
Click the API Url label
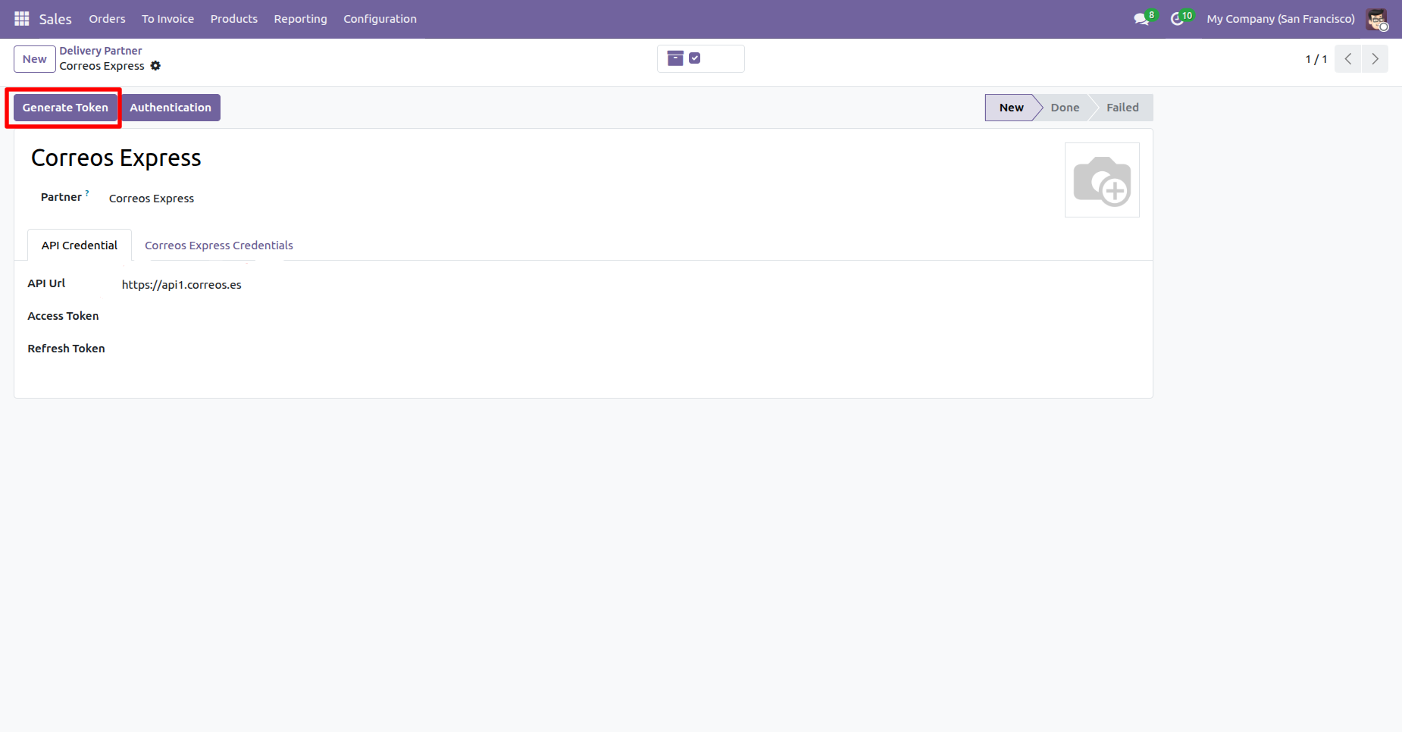point(46,283)
